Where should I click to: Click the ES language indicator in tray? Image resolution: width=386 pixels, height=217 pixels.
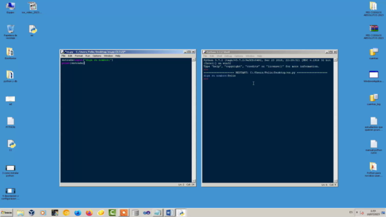click(x=351, y=212)
